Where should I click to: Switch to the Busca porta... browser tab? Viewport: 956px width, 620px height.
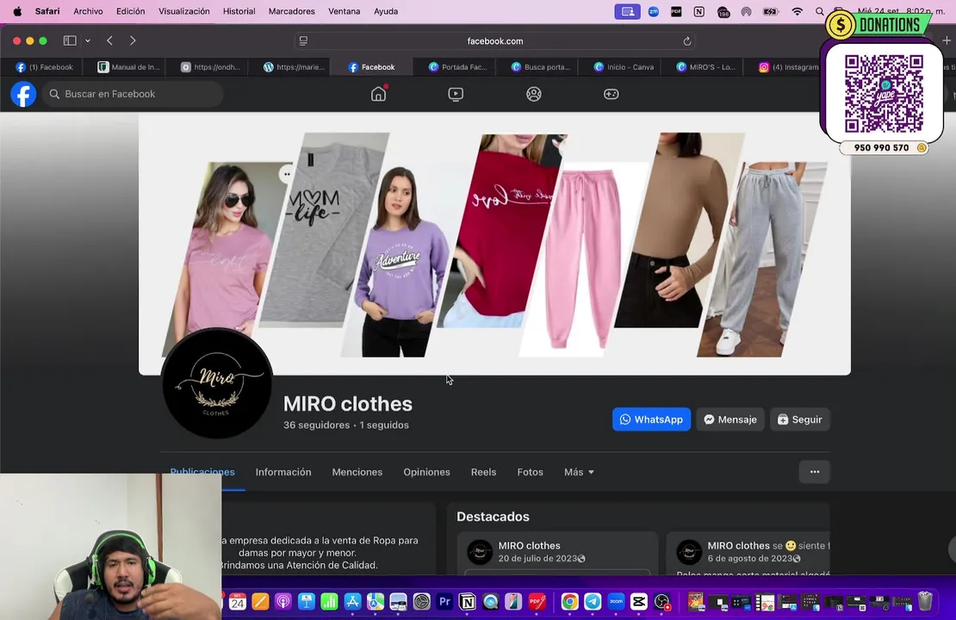[541, 67]
